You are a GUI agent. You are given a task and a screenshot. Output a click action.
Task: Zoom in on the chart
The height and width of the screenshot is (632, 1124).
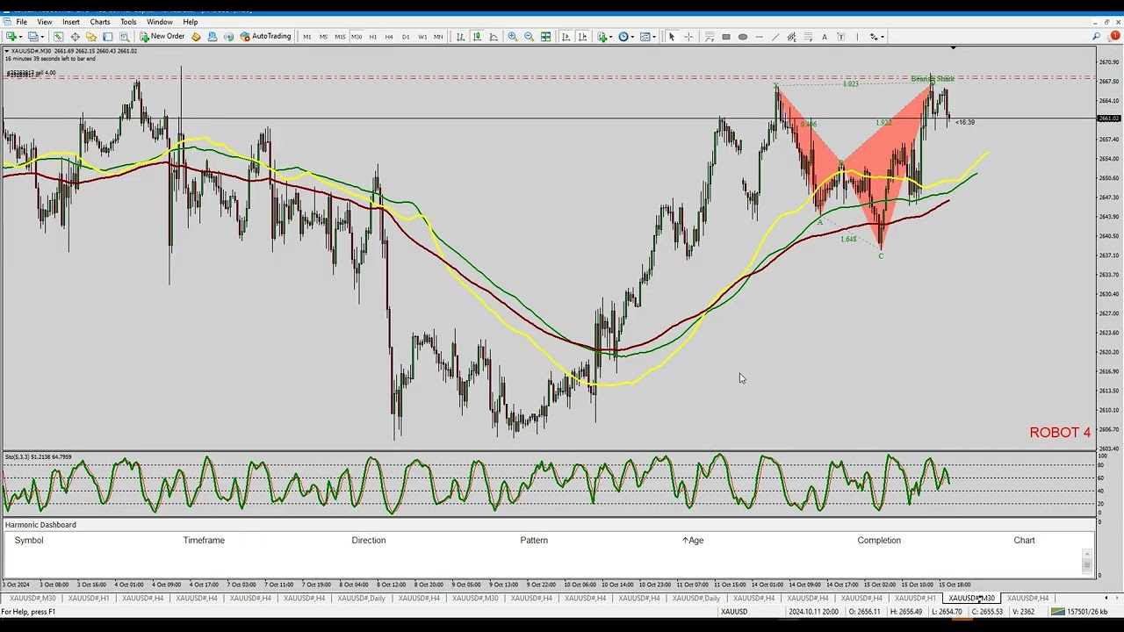(x=513, y=37)
